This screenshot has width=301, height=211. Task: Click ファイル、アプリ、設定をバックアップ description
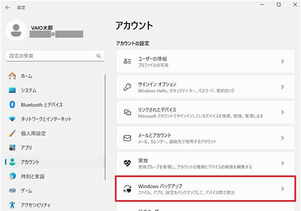(x=187, y=192)
